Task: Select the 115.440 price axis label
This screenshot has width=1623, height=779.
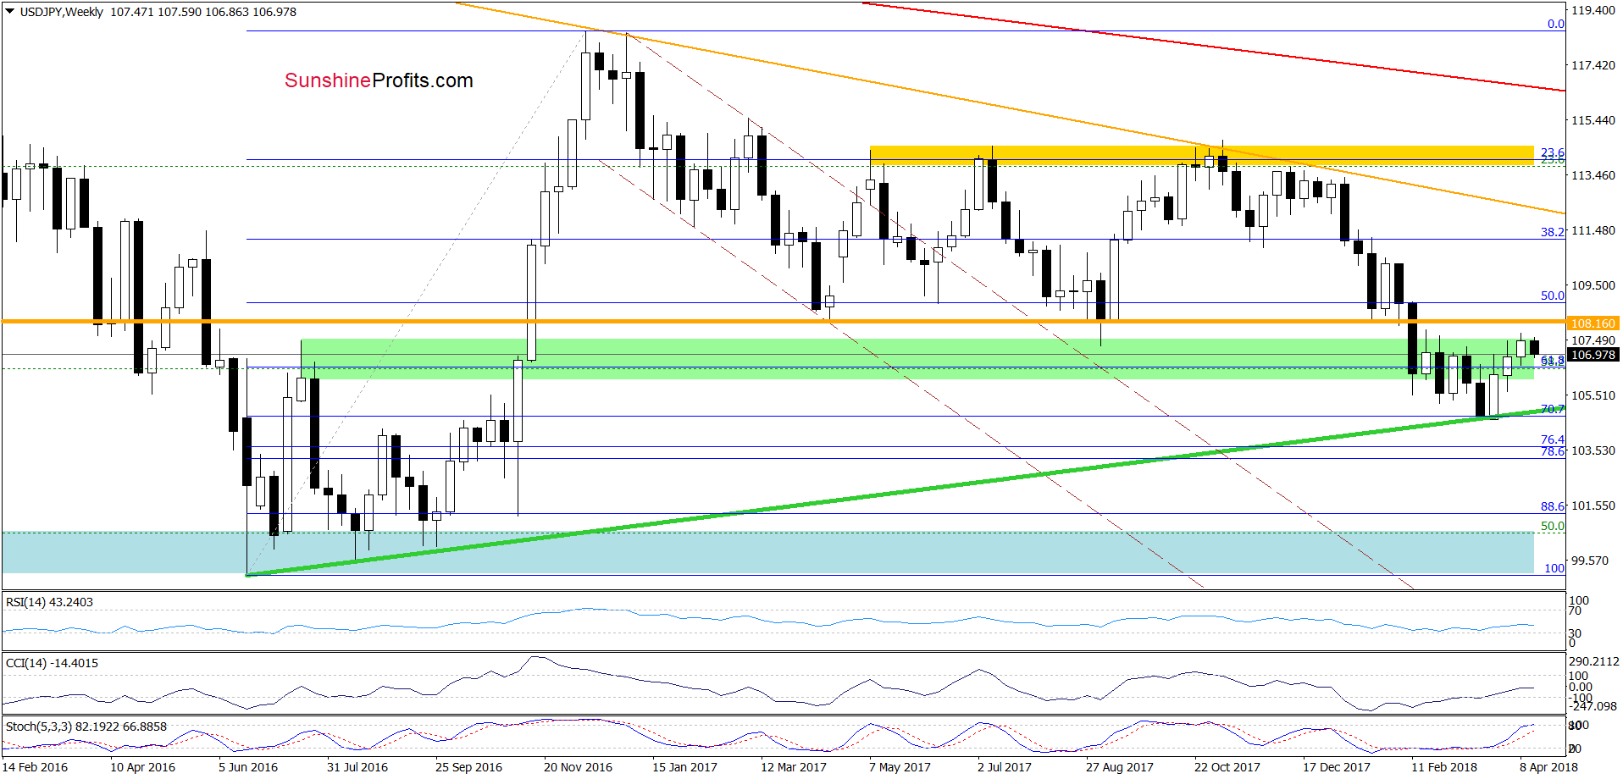Action: [1593, 120]
